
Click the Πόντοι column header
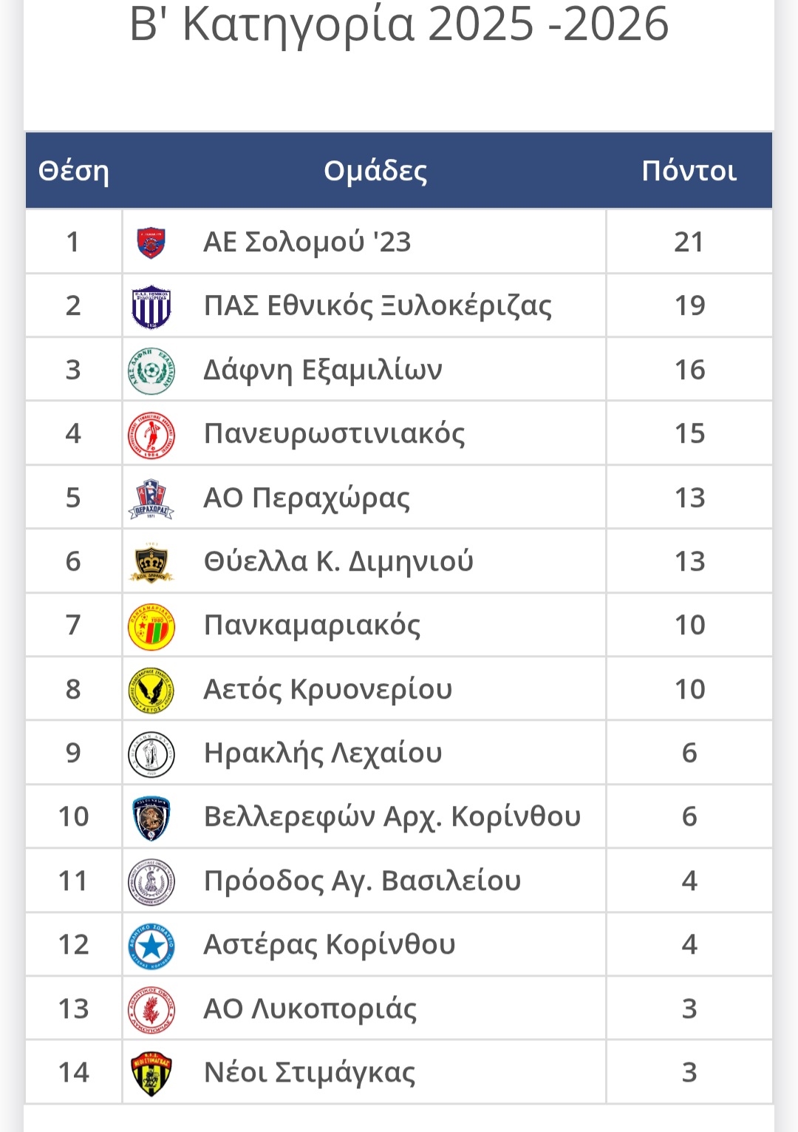pyautogui.click(x=689, y=171)
